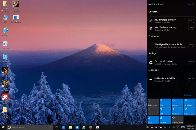Image resolution: width=196 pixels, height=130 pixels.
Task: Open the touch keyboard tray icon
Action: point(183,127)
